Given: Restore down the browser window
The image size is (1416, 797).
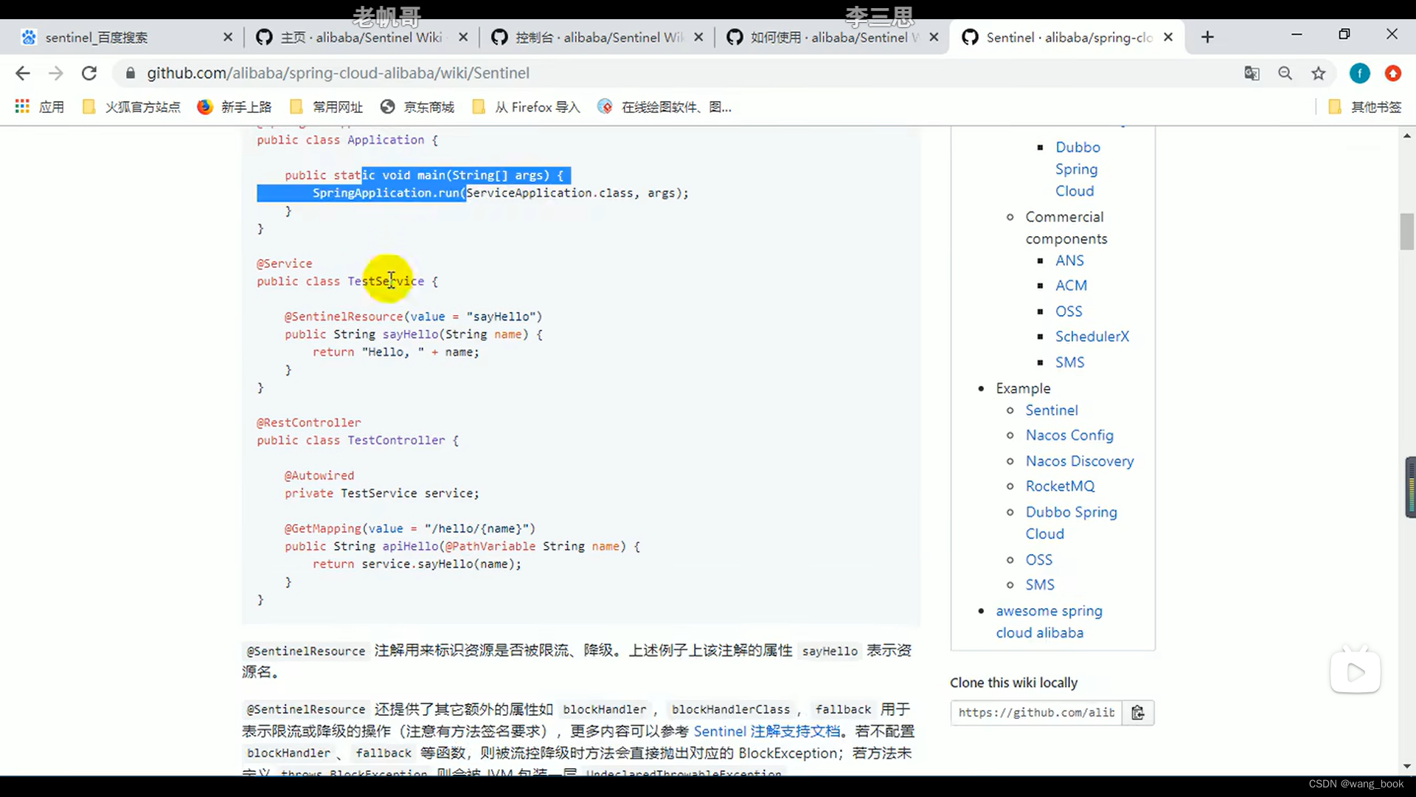Looking at the screenshot, I should tap(1344, 34).
